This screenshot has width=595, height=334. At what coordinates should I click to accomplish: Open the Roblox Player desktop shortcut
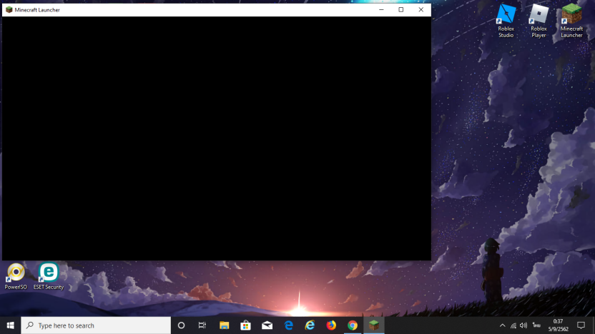[x=539, y=21]
